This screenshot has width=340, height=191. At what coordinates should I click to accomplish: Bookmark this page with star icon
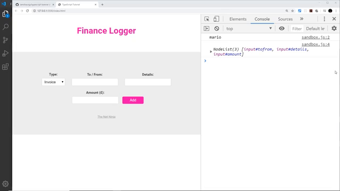tap(293, 11)
